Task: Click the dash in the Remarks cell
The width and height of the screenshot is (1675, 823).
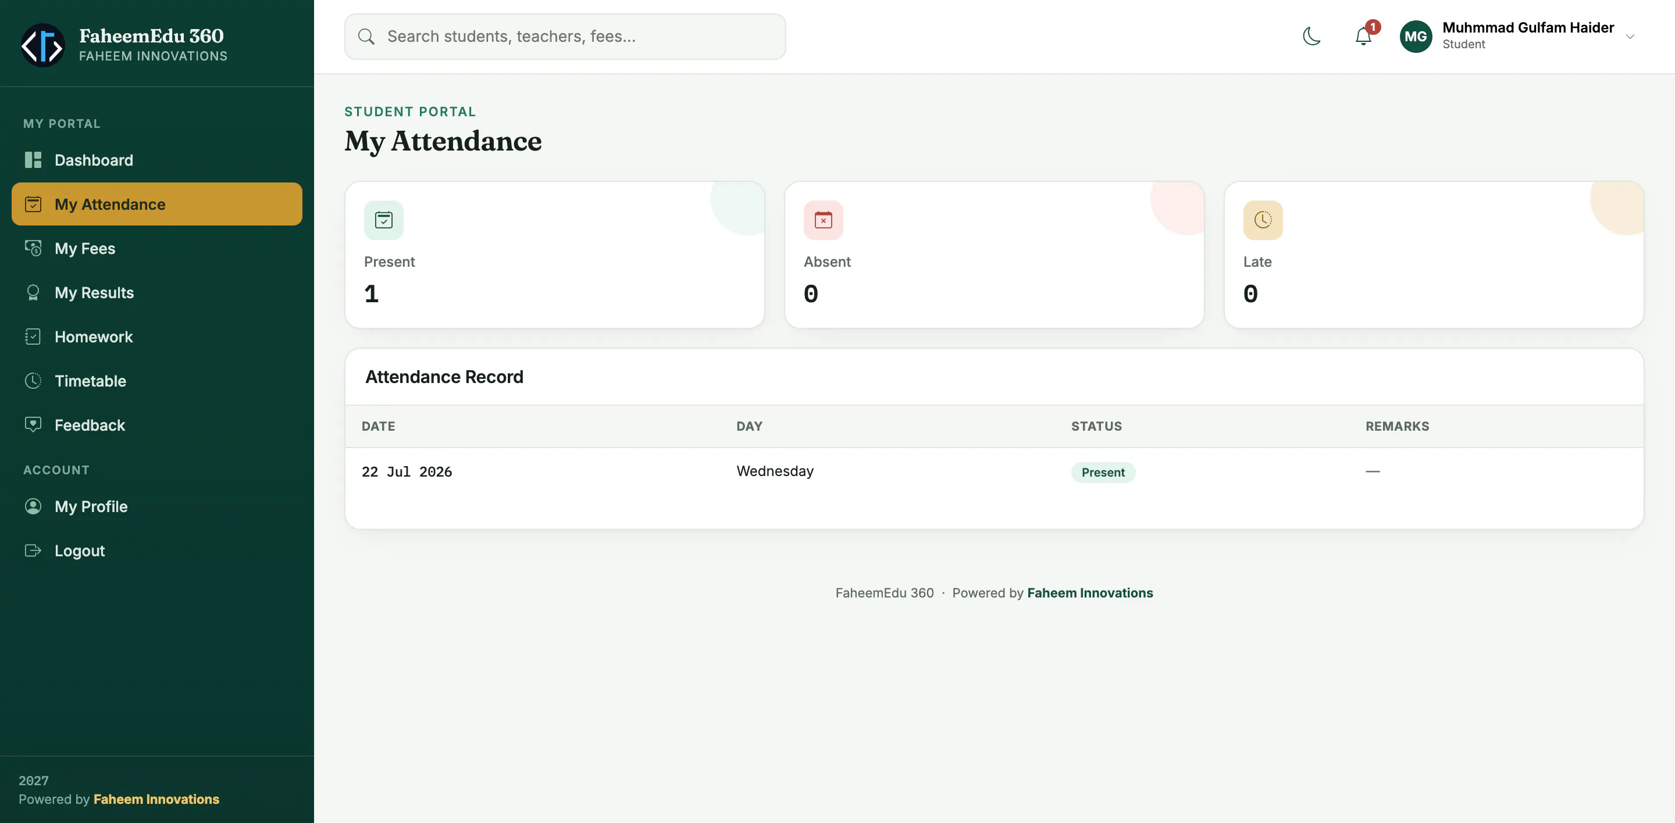Action: tap(1373, 471)
